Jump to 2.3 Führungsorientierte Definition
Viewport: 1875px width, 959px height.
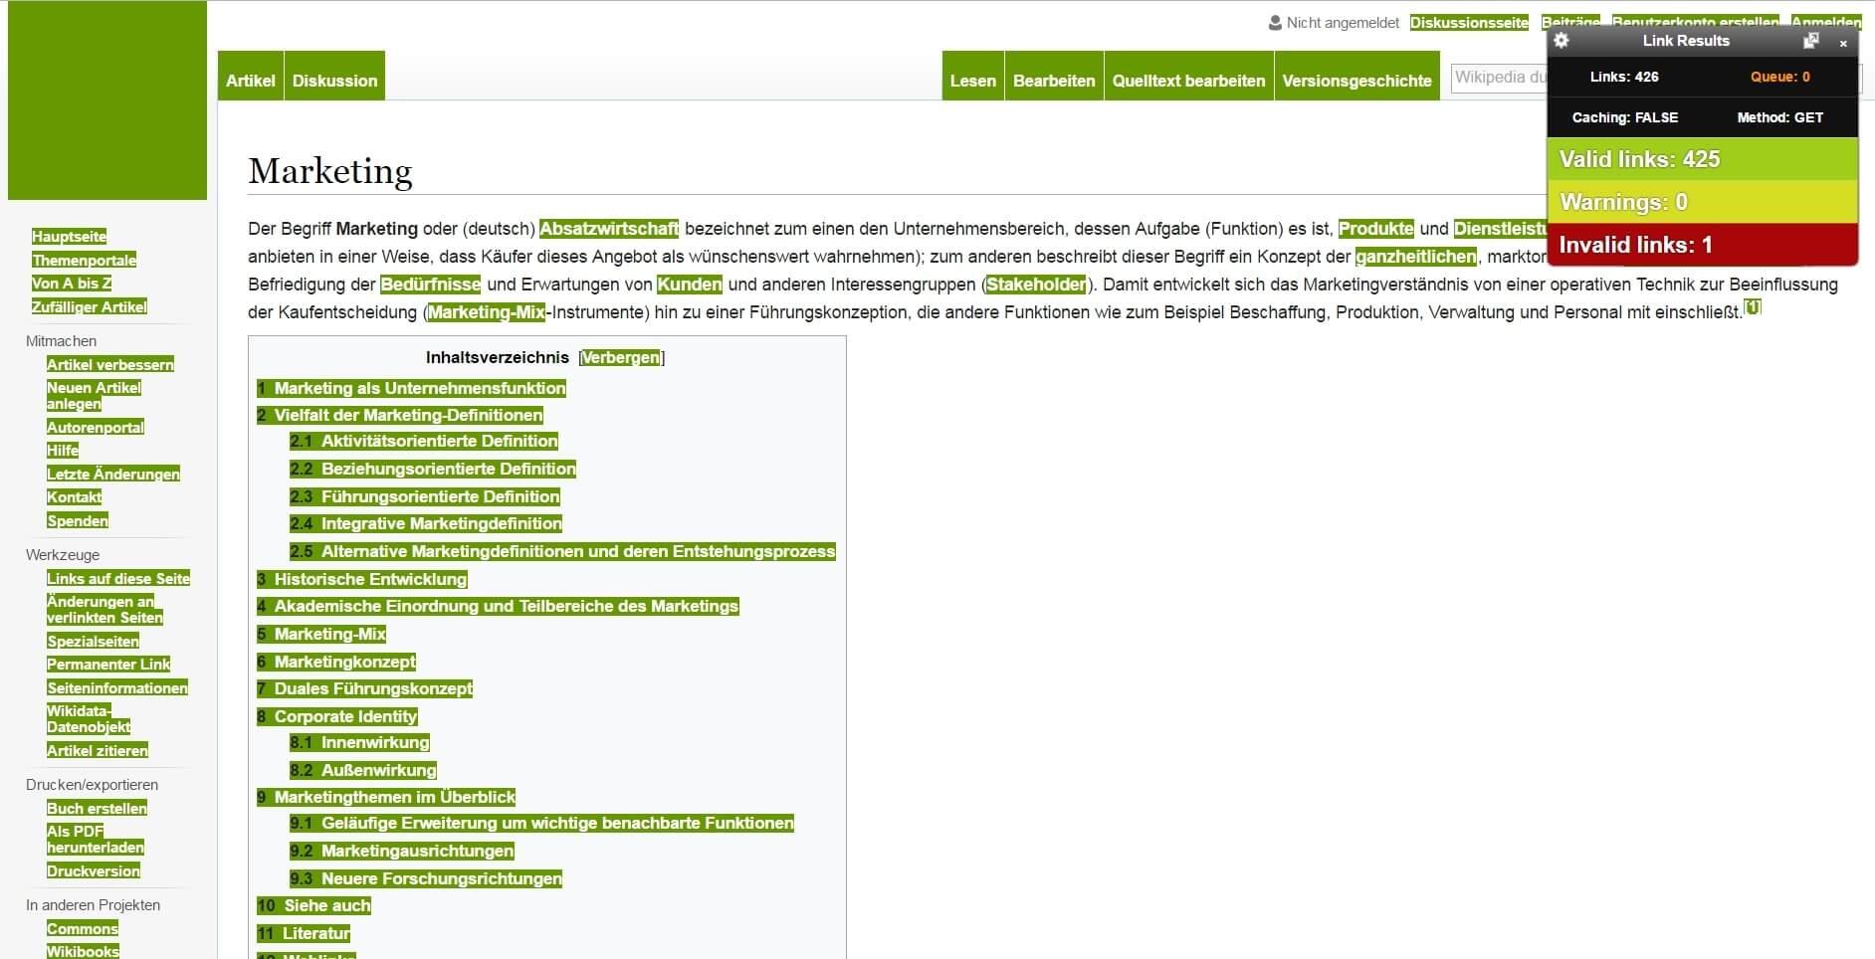pos(425,497)
